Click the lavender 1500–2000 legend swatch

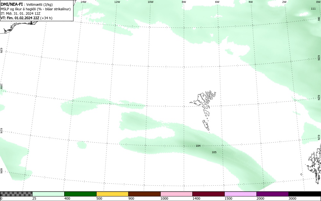pyautogui.click(x=240, y=194)
